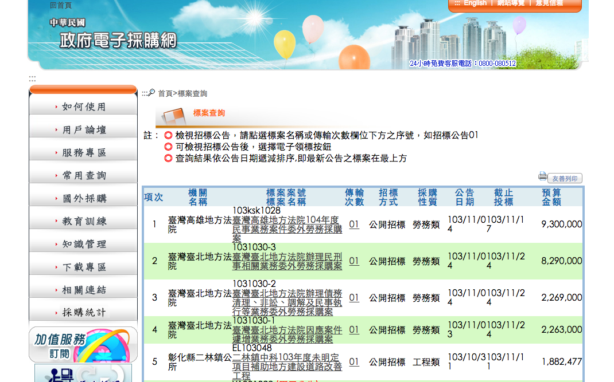This screenshot has width=614, height=382.
Task: Click the 項次 column header
Action: click(x=154, y=197)
